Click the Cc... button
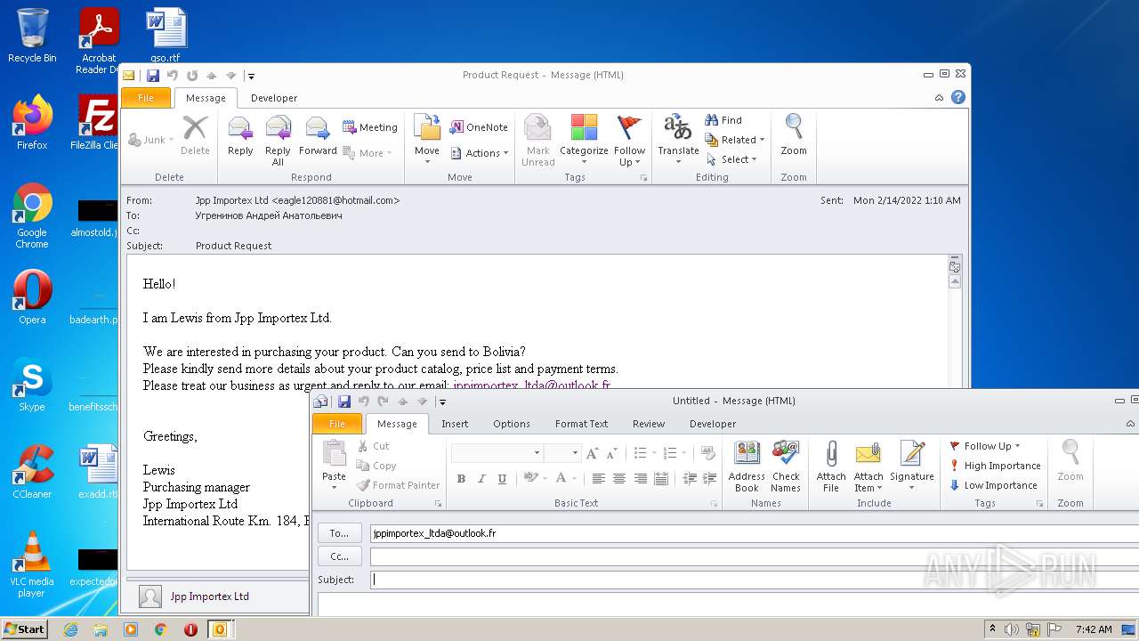 pos(339,556)
